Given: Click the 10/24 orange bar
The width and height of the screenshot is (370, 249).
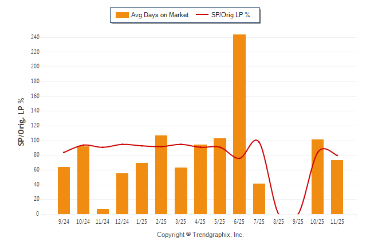Looking at the screenshot, I should pyautogui.click(x=83, y=180).
